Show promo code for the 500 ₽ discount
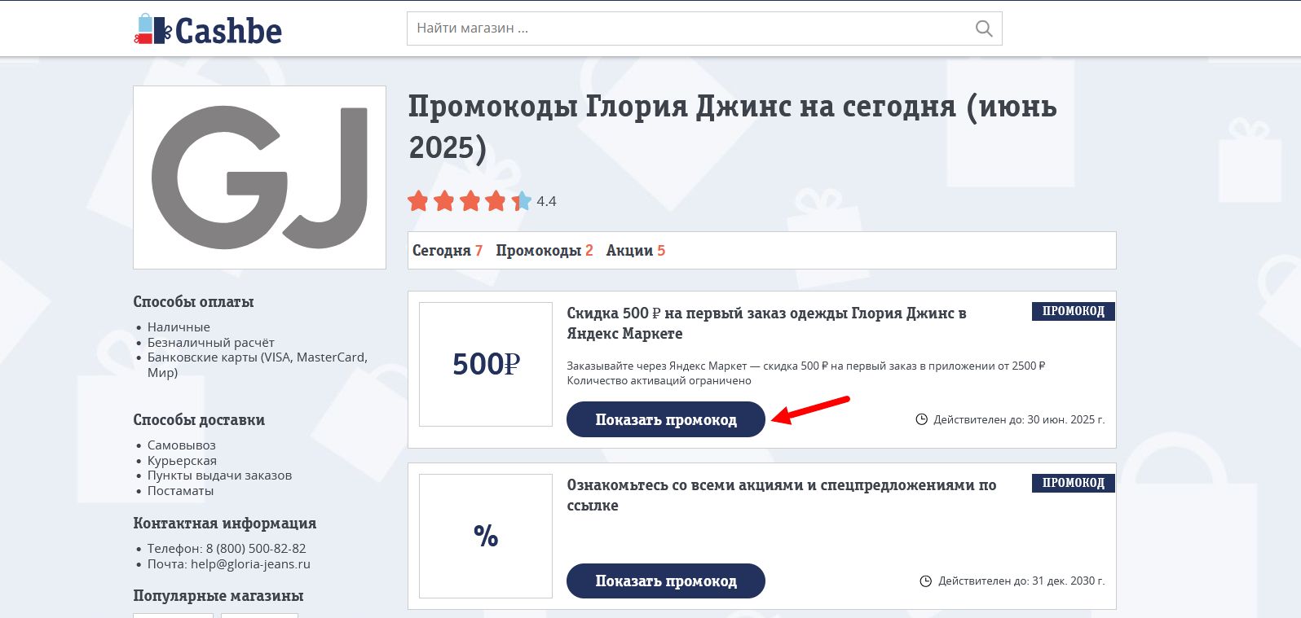This screenshot has width=1301, height=618. point(666,419)
